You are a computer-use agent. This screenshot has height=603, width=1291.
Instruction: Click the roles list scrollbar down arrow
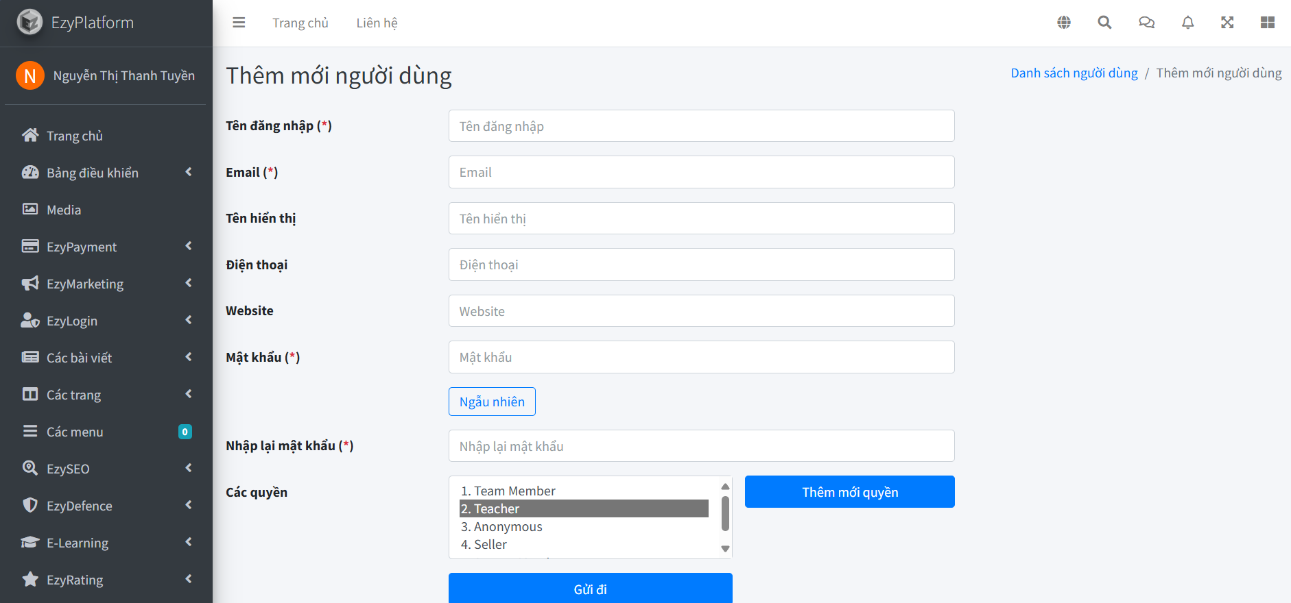(x=725, y=549)
